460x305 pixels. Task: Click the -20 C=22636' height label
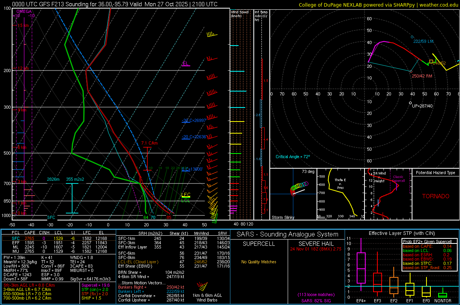pyautogui.click(x=194, y=137)
